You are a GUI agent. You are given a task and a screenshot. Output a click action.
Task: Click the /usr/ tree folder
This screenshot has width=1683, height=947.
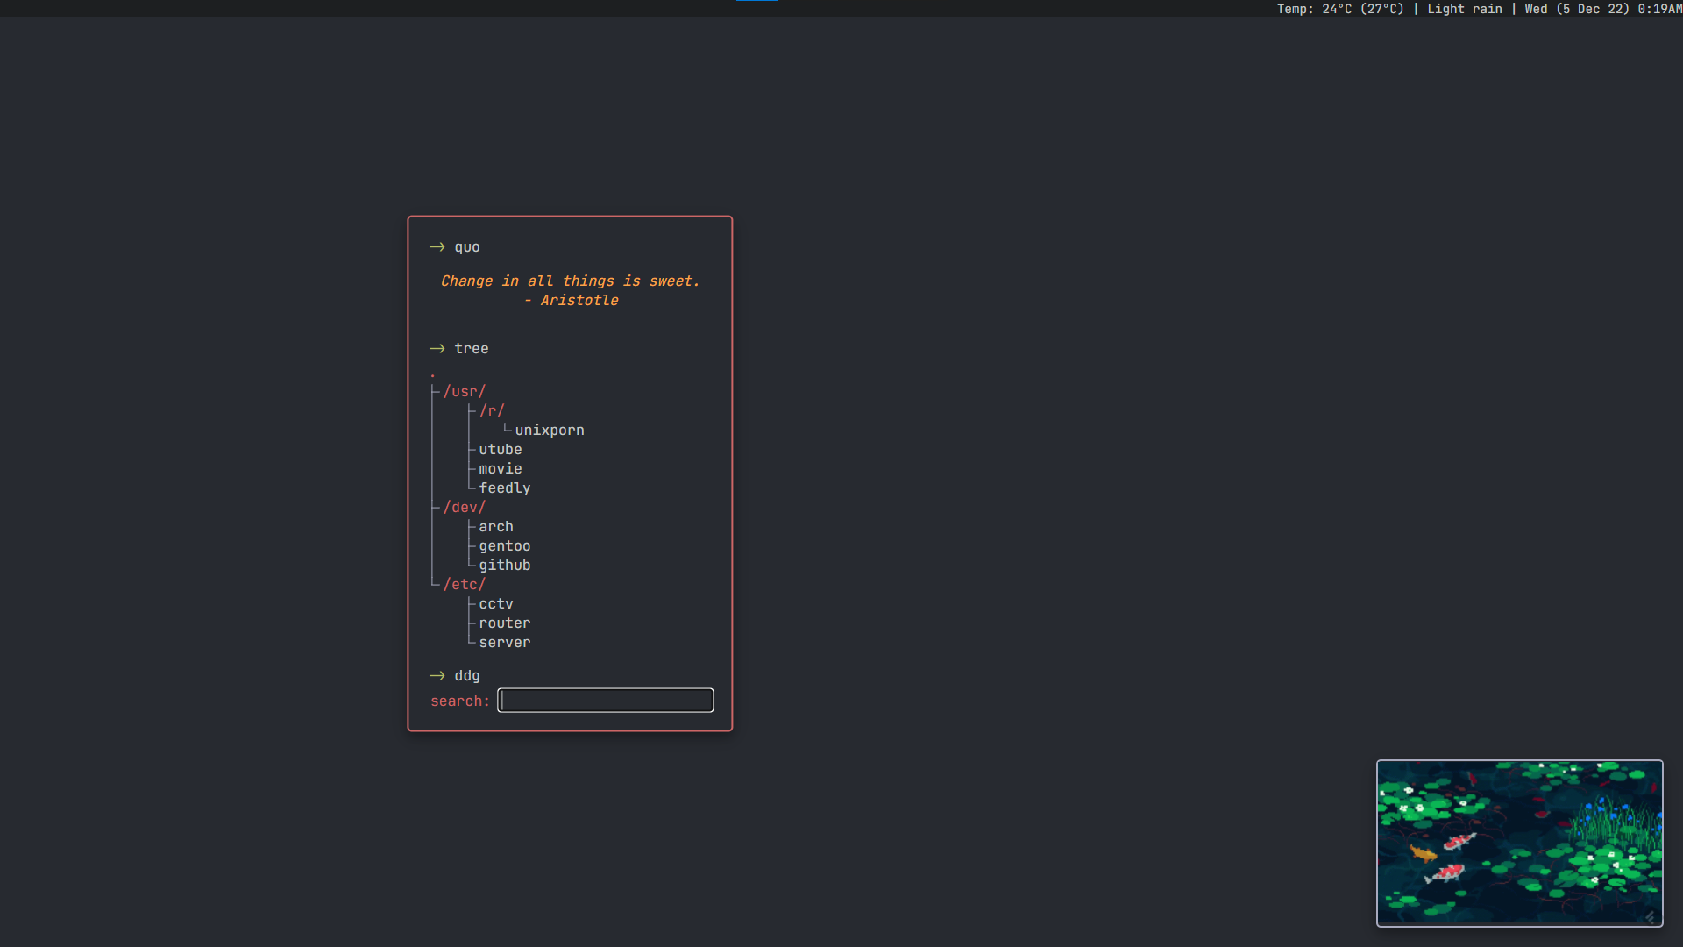click(464, 391)
